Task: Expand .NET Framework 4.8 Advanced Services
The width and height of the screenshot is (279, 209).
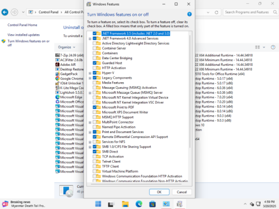Action: tap(90, 39)
